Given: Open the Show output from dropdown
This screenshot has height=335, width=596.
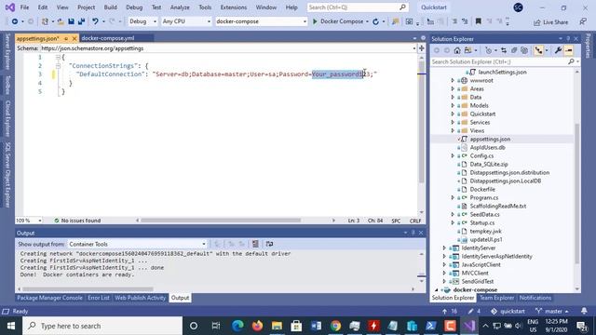Looking at the screenshot, I should (137, 244).
